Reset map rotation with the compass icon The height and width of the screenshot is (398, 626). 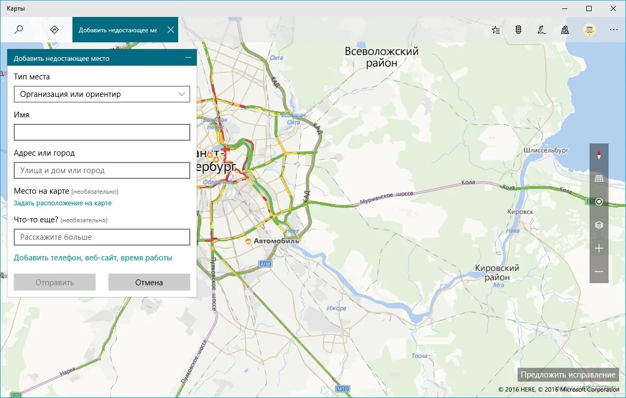[599, 155]
